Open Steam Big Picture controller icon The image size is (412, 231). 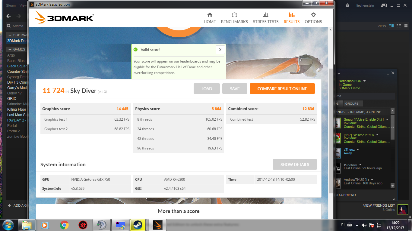click(384, 5)
